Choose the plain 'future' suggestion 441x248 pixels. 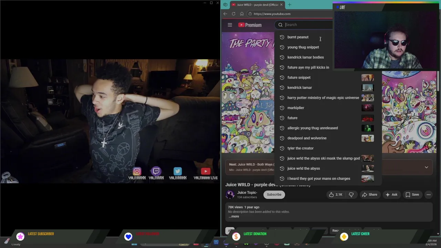[x=292, y=118]
